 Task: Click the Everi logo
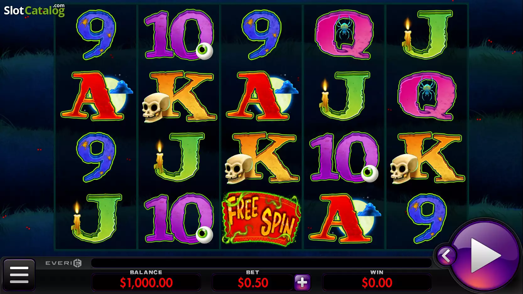point(63,263)
